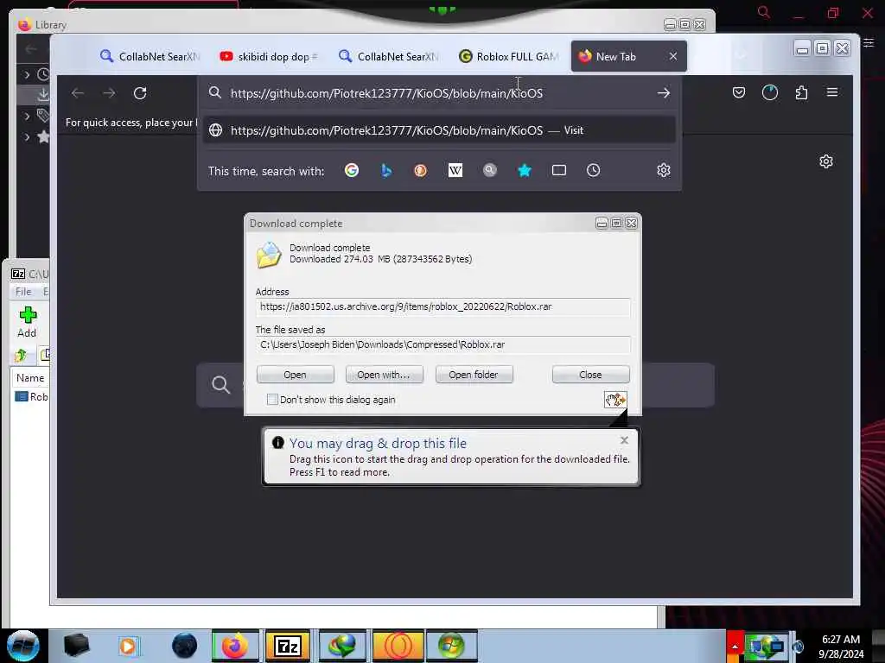Image resolution: width=885 pixels, height=663 pixels.
Task: Search with Wikipedia this time
Action: click(455, 170)
